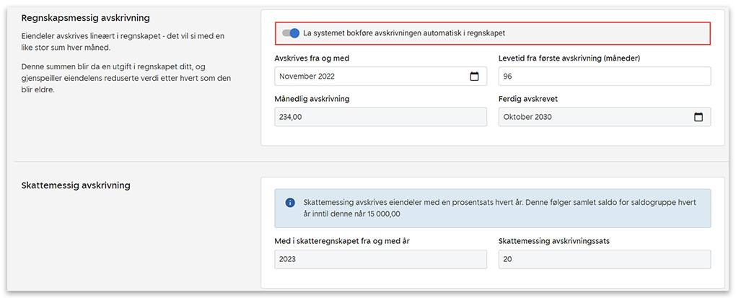Click the blue tax depreciation info banner text
Screen dimensions: 736x298
pyautogui.click(x=498, y=209)
